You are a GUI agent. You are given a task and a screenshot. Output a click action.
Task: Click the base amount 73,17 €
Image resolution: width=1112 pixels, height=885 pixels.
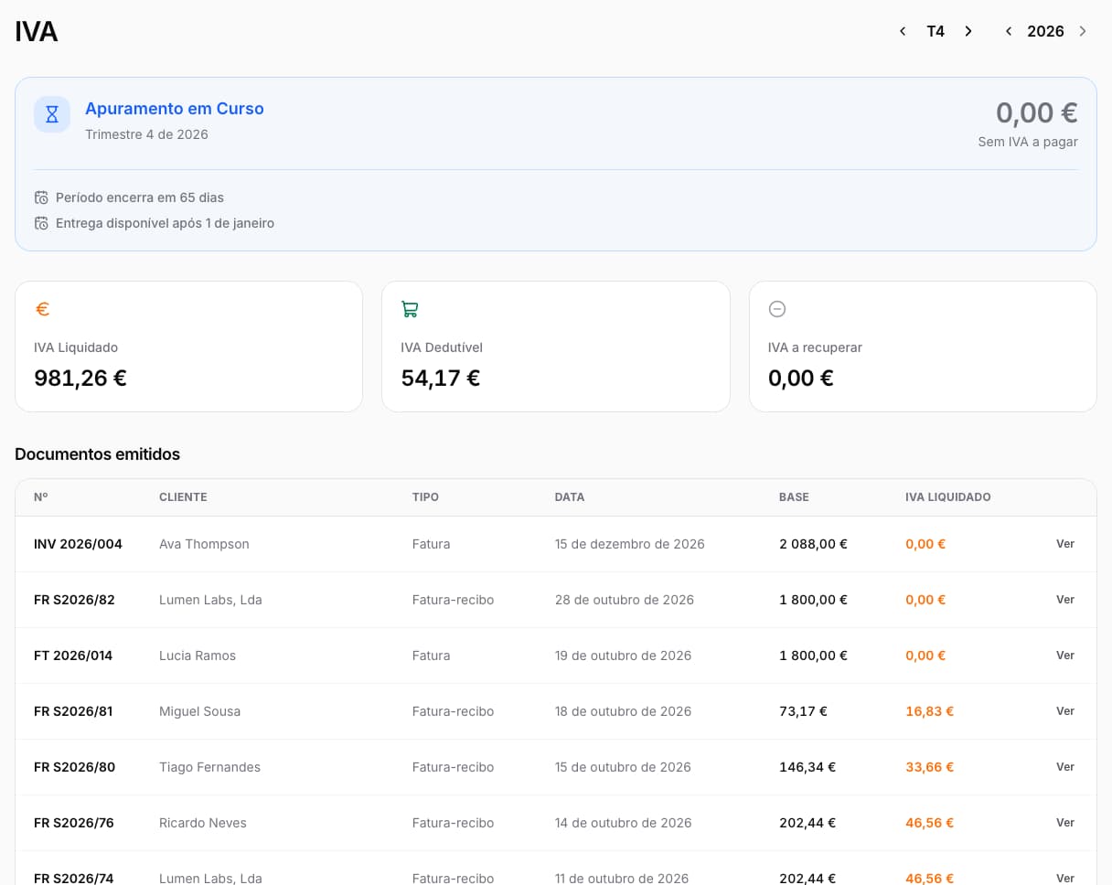[803, 711]
